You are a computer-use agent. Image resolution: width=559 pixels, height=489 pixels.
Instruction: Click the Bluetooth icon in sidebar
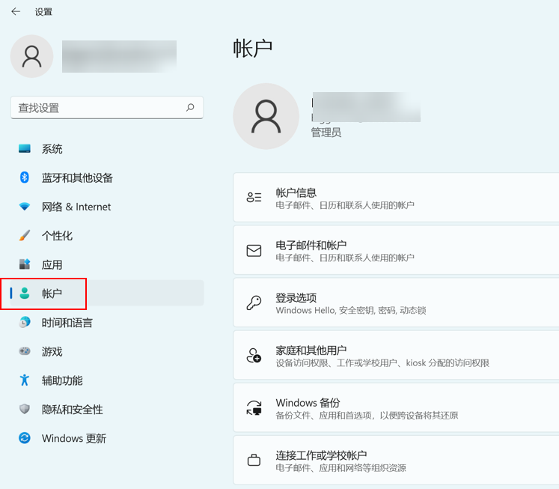(x=25, y=177)
